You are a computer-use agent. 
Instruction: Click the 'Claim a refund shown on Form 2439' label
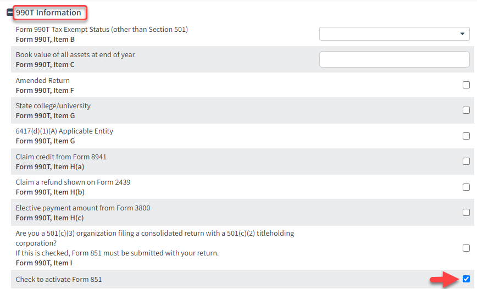click(x=73, y=182)
